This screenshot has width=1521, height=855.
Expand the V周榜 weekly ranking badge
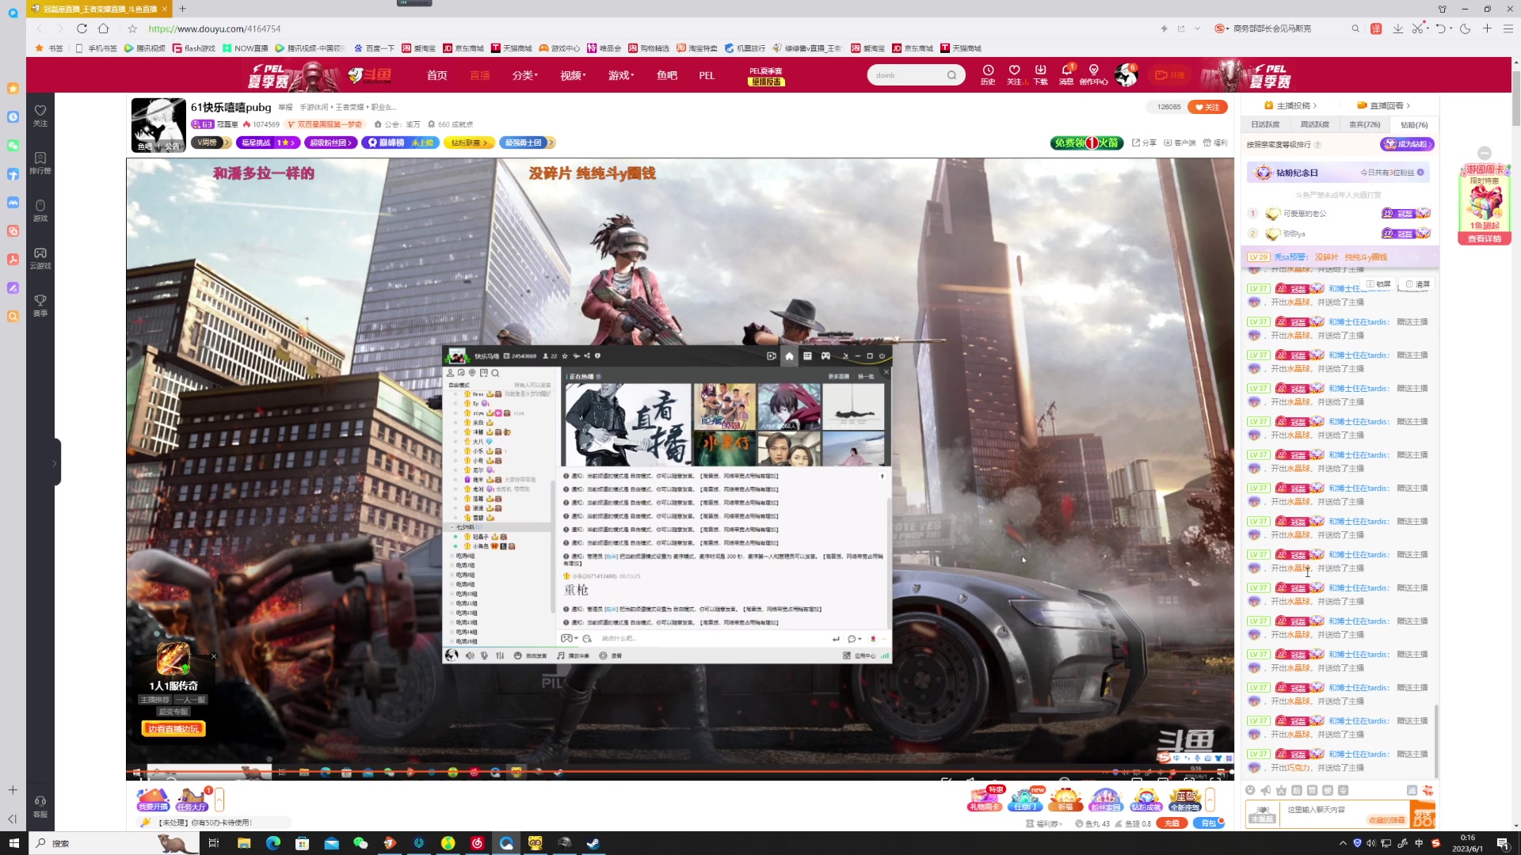pyautogui.click(x=211, y=142)
